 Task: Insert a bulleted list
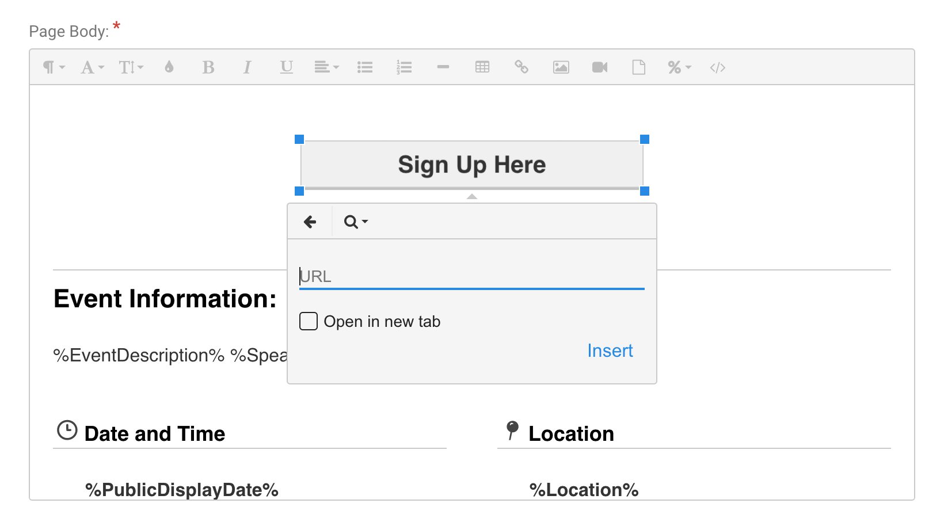click(365, 67)
